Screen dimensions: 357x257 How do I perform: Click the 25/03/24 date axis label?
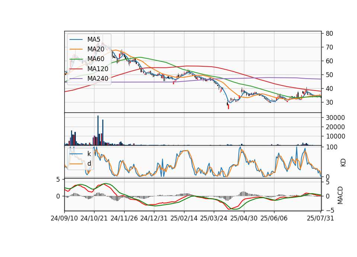(214, 218)
